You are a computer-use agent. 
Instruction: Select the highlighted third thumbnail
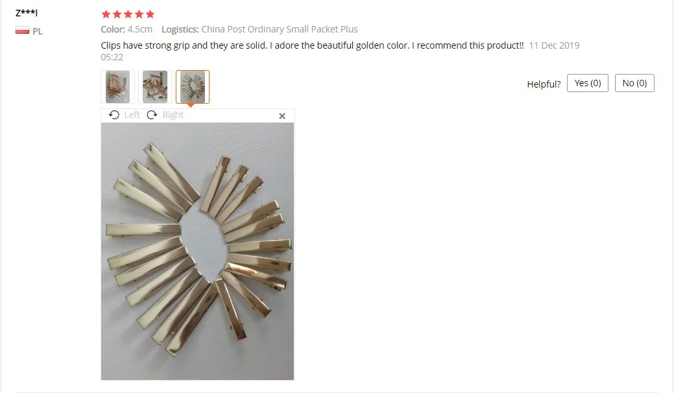(193, 87)
